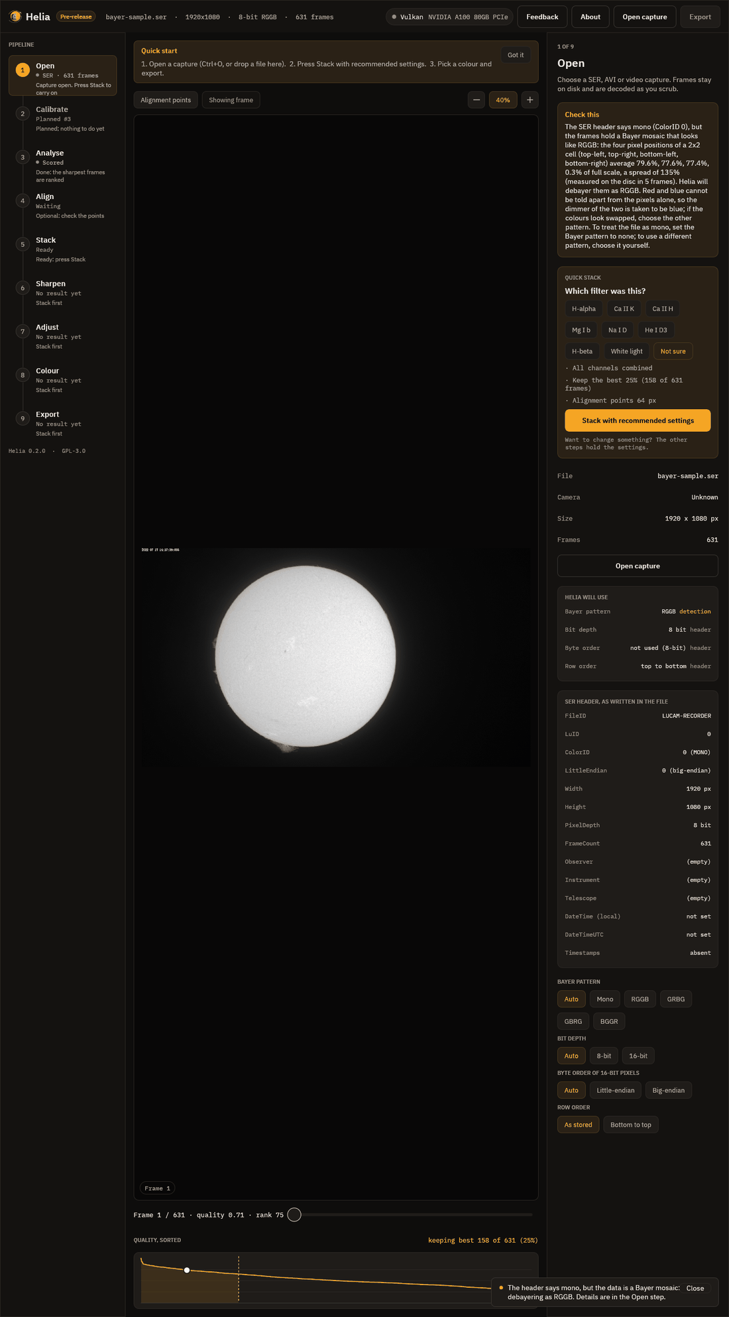The width and height of the screenshot is (729, 1317).
Task: Dismiss Quick start with Got it
Action: click(x=516, y=55)
